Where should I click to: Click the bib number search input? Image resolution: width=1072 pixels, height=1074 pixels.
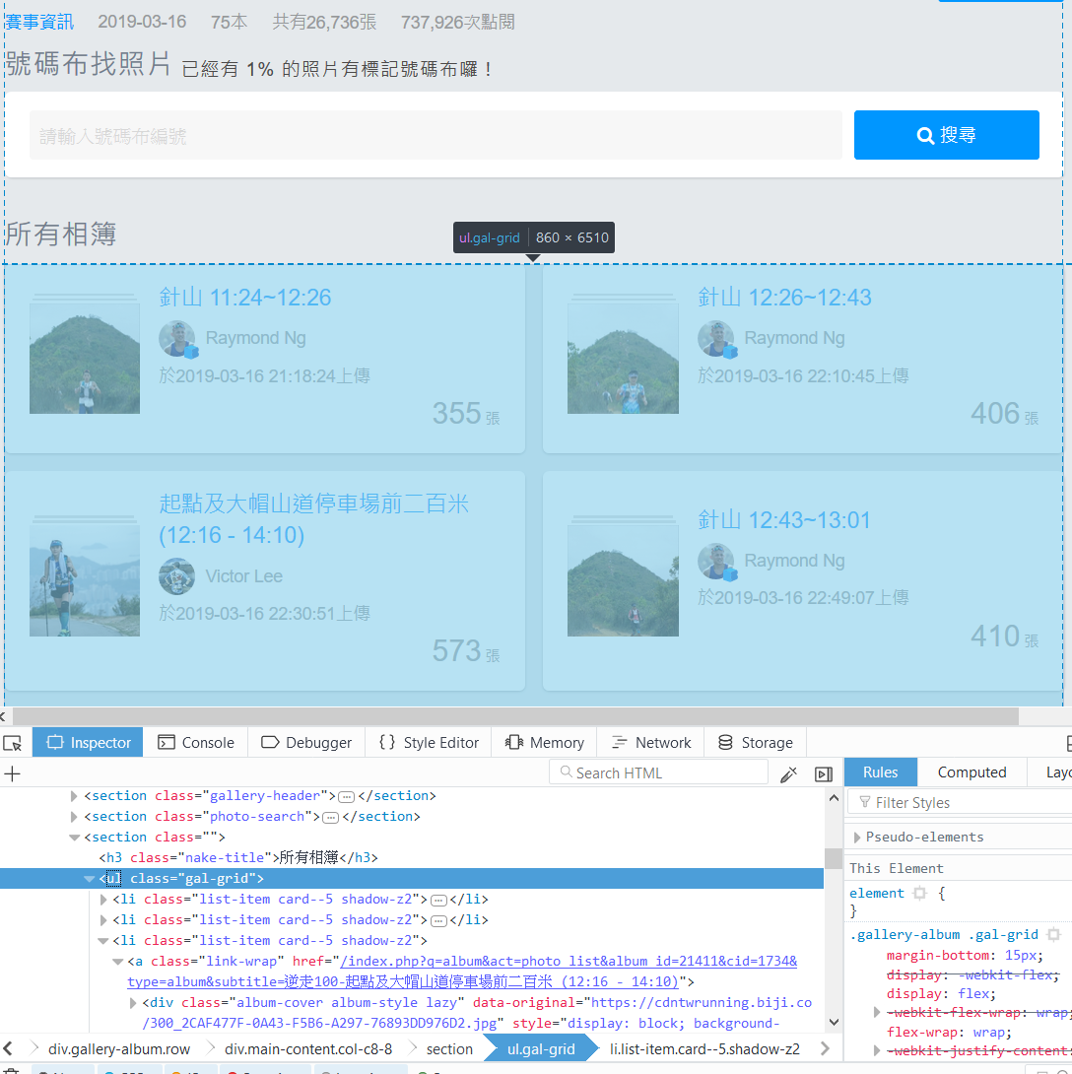pyautogui.click(x=435, y=136)
